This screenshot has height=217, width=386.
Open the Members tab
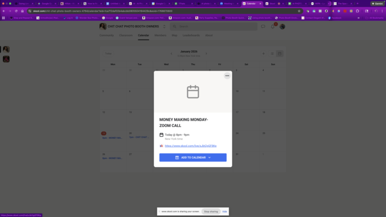click(x=160, y=35)
